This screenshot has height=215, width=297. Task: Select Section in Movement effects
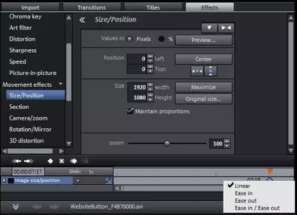click(19, 107)
